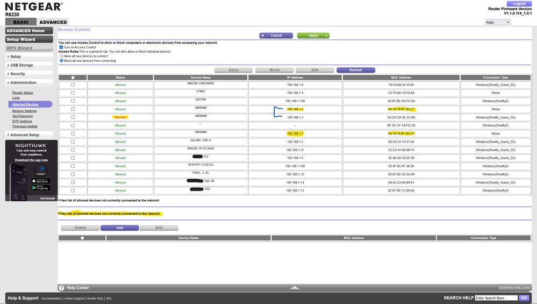Open the Firmware Update link
The height and width of the screenshot is (304, 537).
[x=25, y=126]
